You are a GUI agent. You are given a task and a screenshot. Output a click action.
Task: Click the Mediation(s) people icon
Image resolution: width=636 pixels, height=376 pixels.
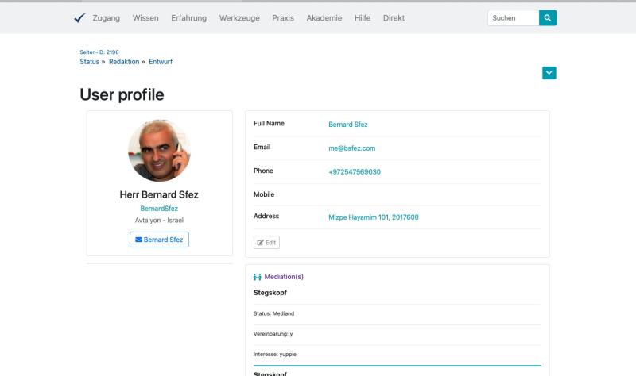(x=257, y=277)
